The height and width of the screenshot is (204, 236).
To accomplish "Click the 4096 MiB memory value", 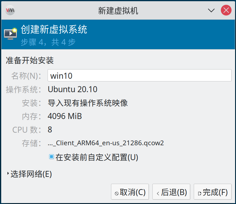I will pos(65,116).
